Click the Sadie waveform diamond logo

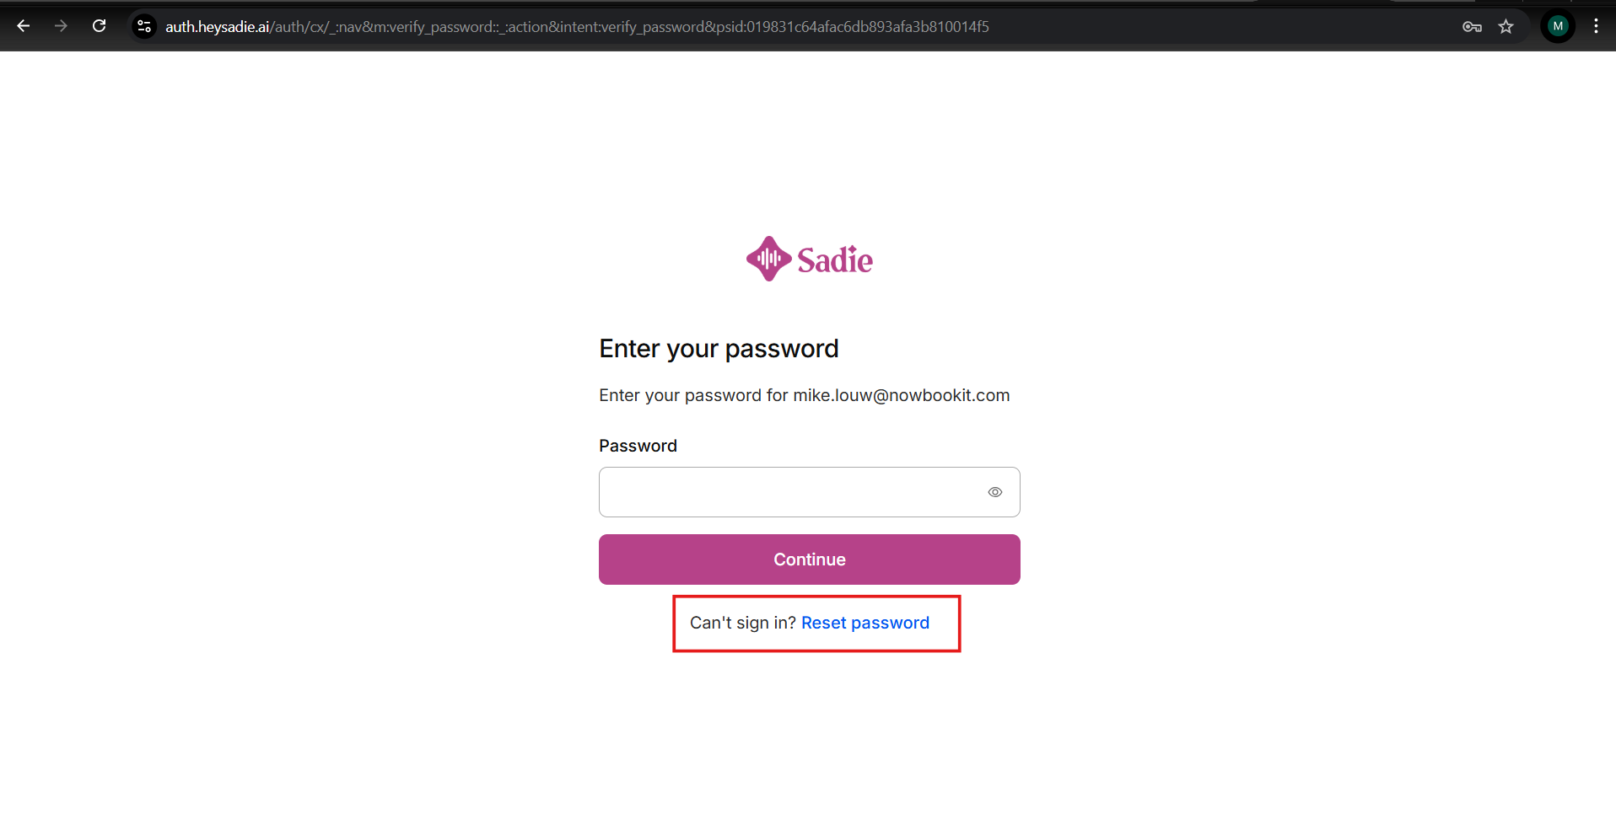pos(768,259)
